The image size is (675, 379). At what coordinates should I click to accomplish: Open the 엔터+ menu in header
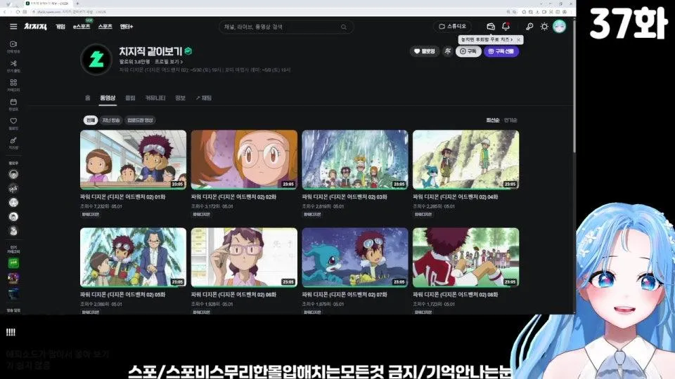pos(127,27)
